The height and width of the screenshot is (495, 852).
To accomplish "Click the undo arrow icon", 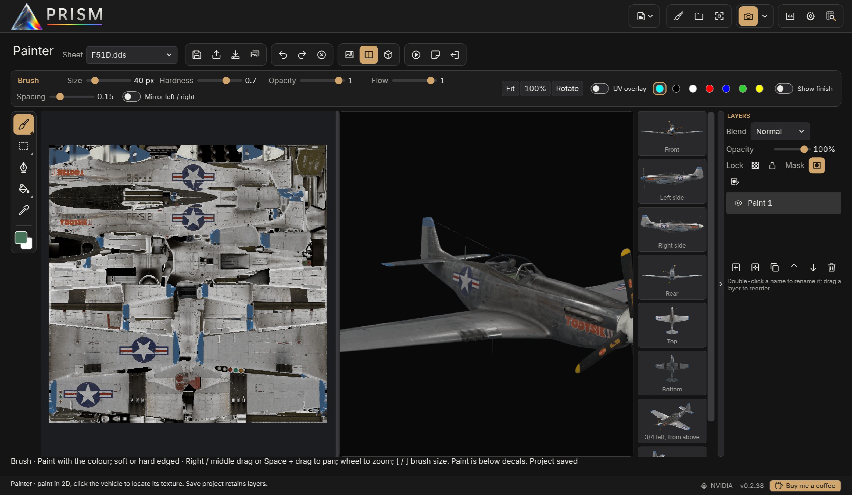I will pos(283,55).
